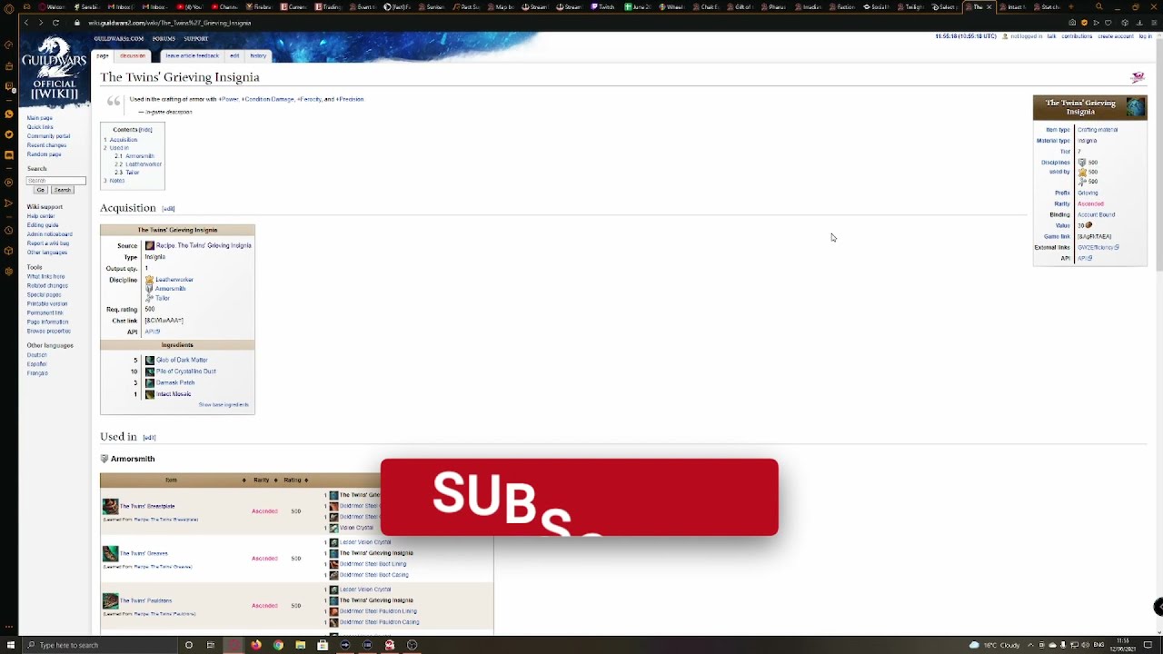The image size is (1163, 654).
Task: Click the Search button under search box
Action: pyautogui.click(x=62, y=190)
